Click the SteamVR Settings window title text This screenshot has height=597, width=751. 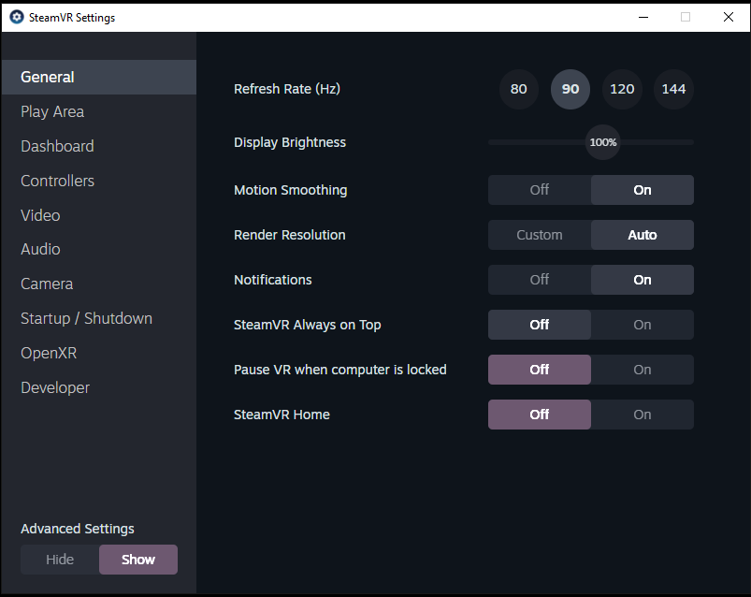[72, 18]
